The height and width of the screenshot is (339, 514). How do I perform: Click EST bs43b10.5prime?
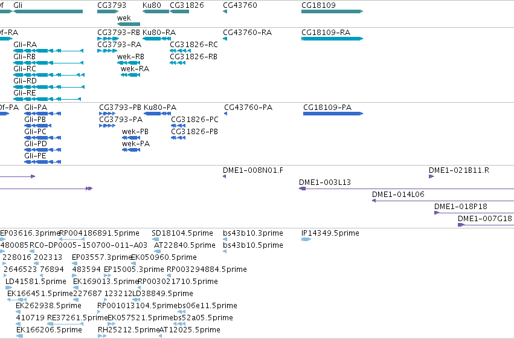pos(225,251)
